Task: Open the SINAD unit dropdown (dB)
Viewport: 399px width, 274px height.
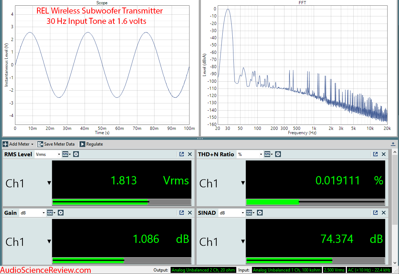Action: tap(232, 213)
